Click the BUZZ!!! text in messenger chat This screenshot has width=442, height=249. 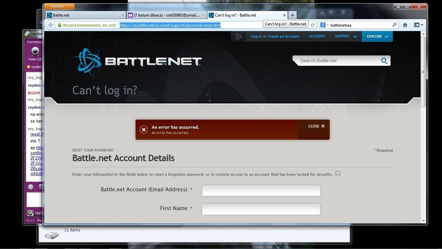coord(34,93)
